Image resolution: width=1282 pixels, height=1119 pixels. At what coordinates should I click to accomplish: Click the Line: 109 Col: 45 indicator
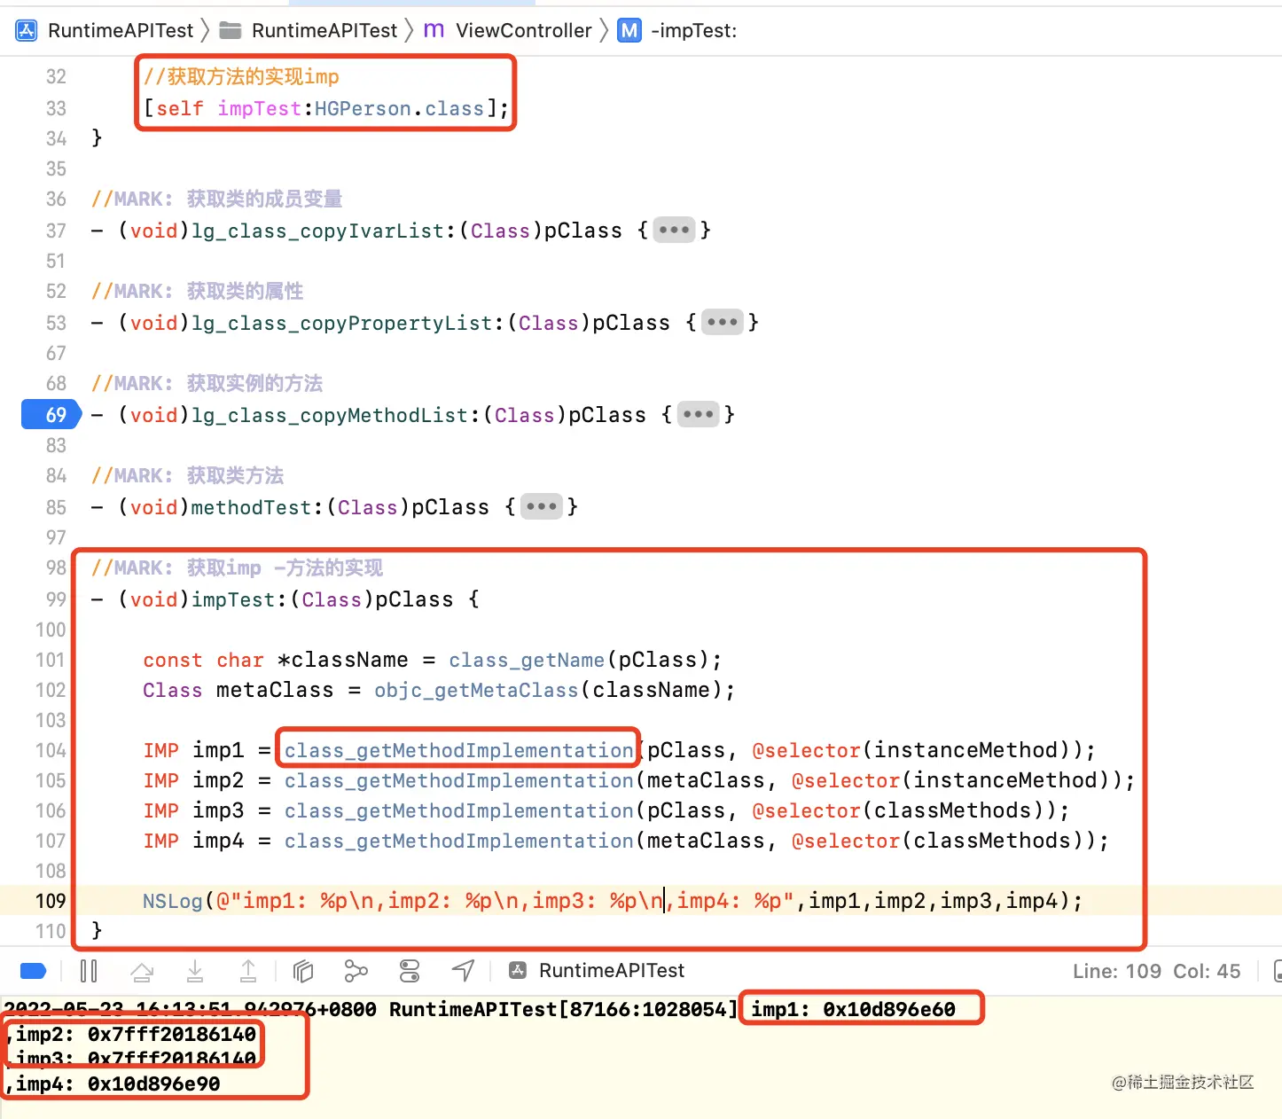point(1156,971)
